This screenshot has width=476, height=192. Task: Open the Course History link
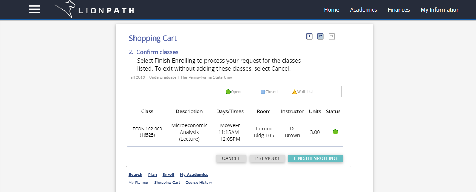coord(199,183)
